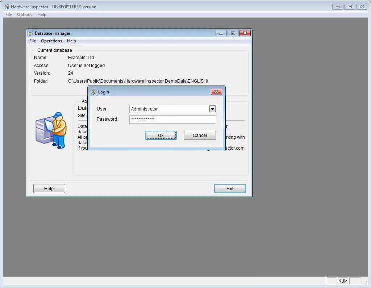Cancel the Login dialog
This screenshot has width=371, height=288.
[x=200, y=135]
